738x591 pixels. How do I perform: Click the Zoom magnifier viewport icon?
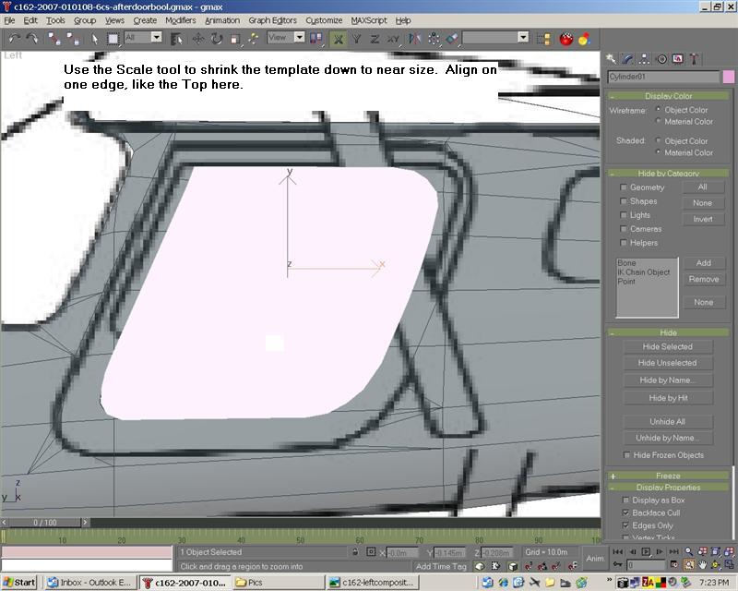pyautogui.click(x=688, y=551)
